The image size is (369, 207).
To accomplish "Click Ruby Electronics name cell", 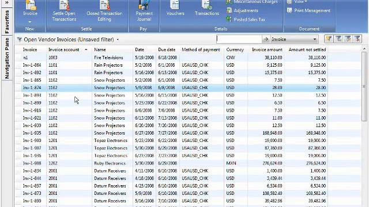I will point(110,163).
